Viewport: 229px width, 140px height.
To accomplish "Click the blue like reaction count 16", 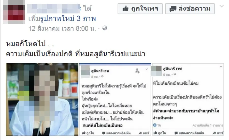I will [x=157, y=125].
